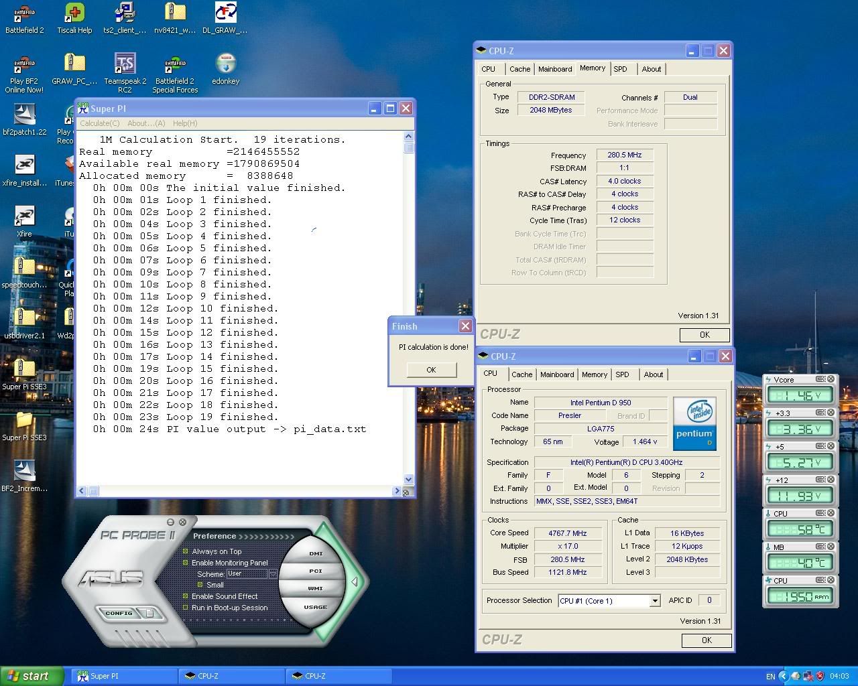Open the edonkey desktop icon
Viewport: 858px width, 686px height.
pos(226,69)
